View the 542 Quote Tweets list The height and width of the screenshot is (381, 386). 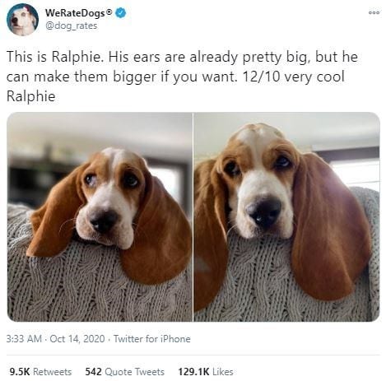125,372
